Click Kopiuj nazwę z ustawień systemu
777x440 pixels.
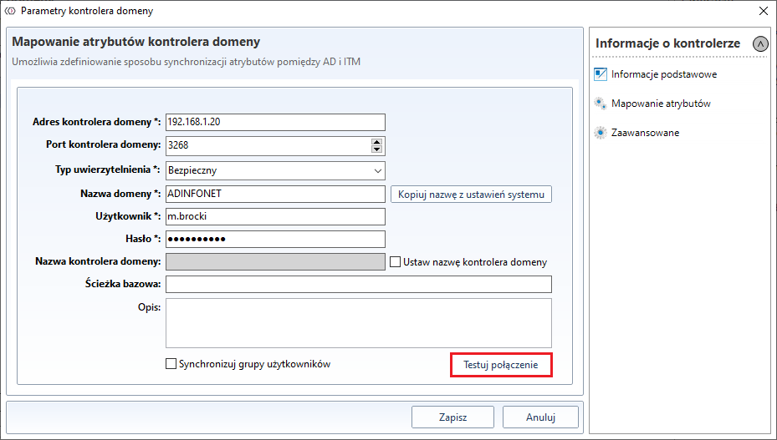pos(471,195)
